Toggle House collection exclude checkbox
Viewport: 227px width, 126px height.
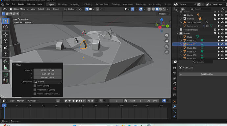215,33
